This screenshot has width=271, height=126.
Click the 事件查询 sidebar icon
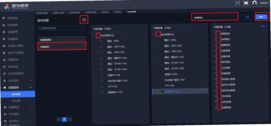click(x=4, y=67)
